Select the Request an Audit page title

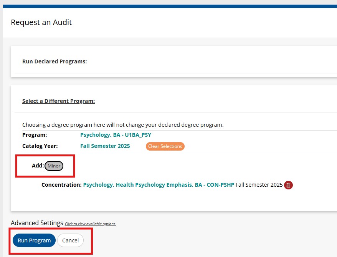click(x=41, y=22)
